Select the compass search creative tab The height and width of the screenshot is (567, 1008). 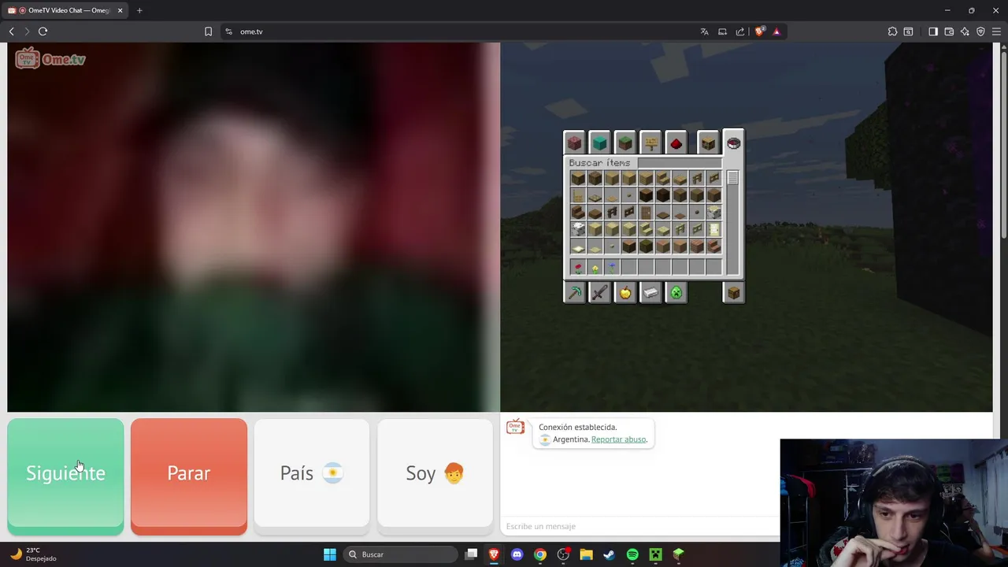(733, 143)
